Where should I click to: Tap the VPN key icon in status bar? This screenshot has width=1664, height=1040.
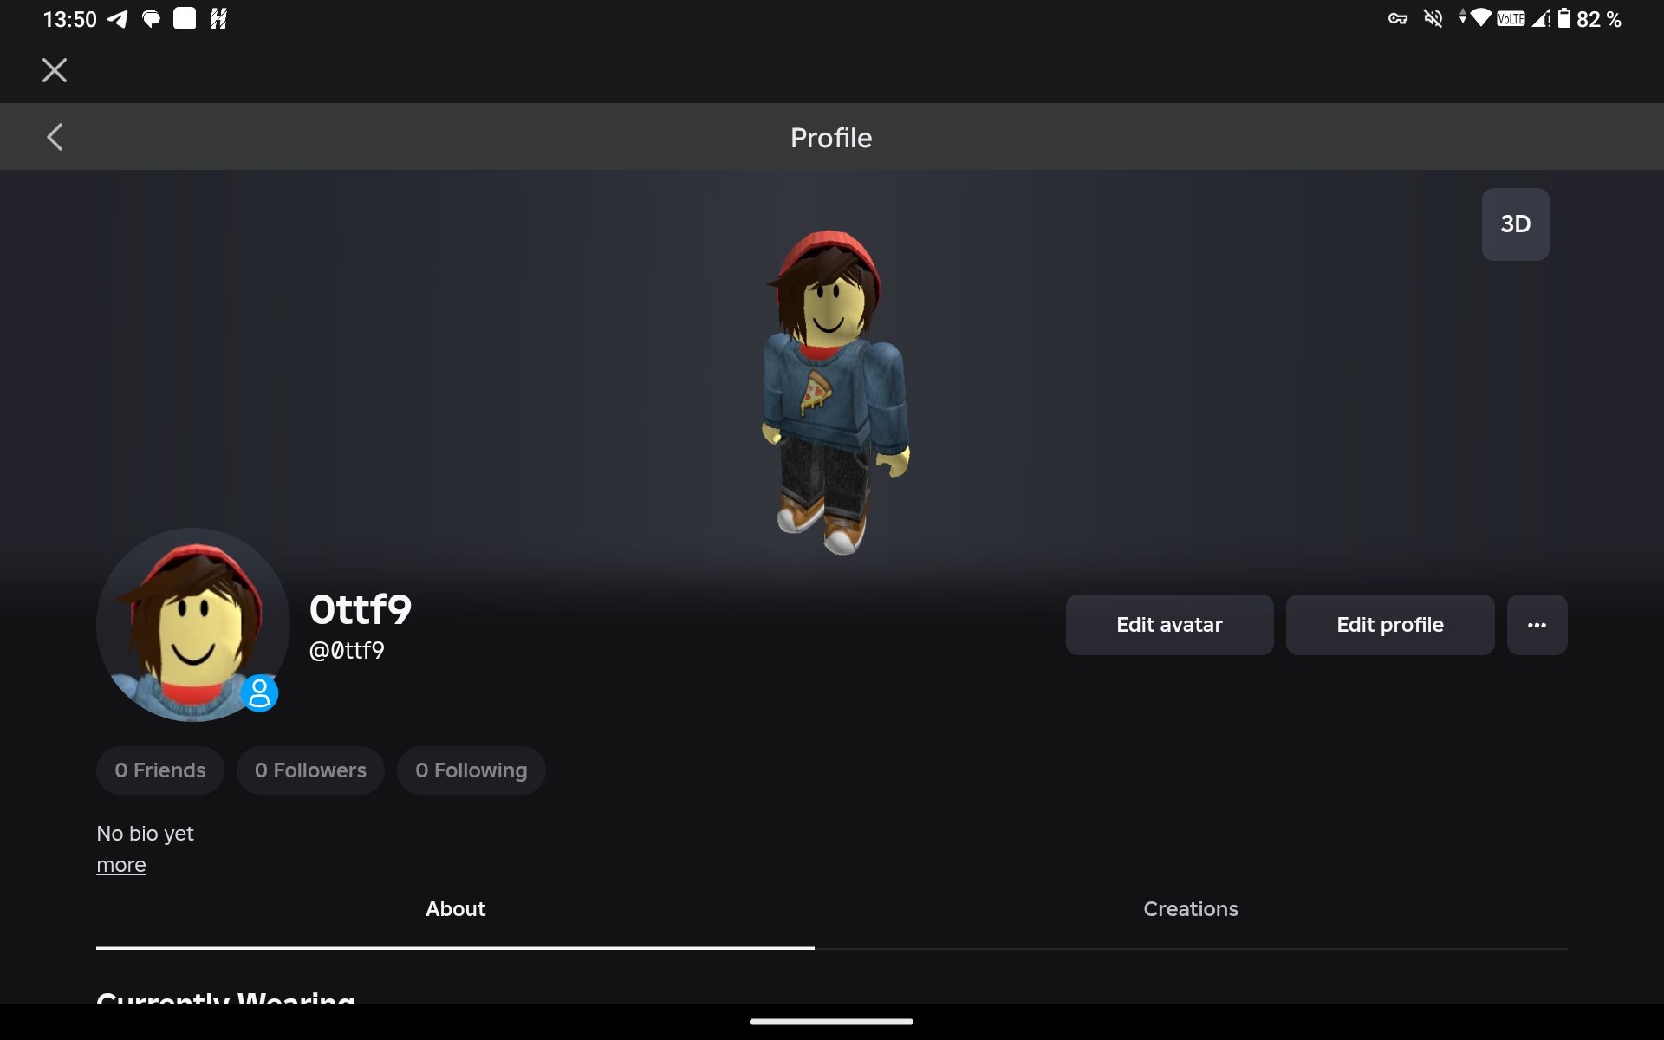[1397, 18]
